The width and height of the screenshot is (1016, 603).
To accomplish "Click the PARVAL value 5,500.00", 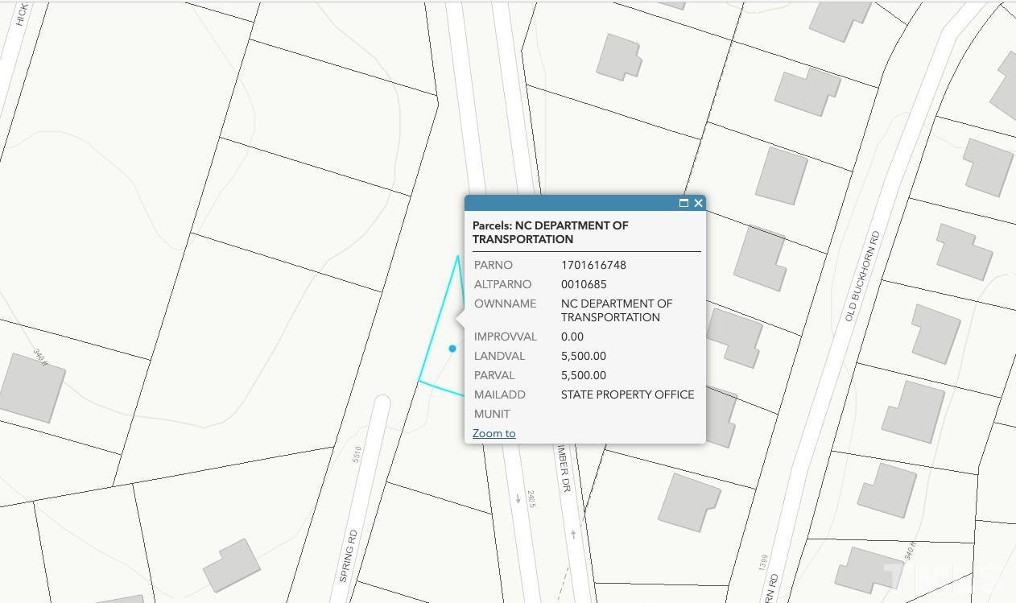I will 584,375.
